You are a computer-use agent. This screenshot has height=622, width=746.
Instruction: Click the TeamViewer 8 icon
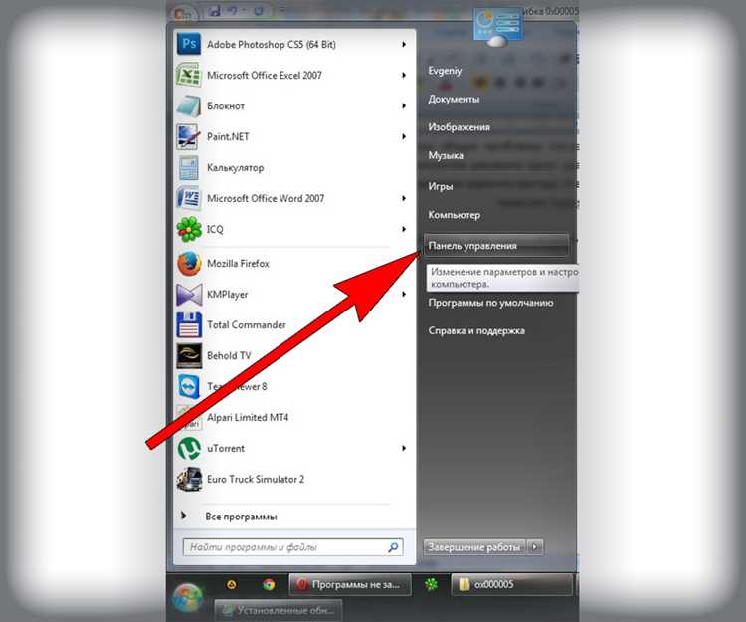(x=189, y=386)
